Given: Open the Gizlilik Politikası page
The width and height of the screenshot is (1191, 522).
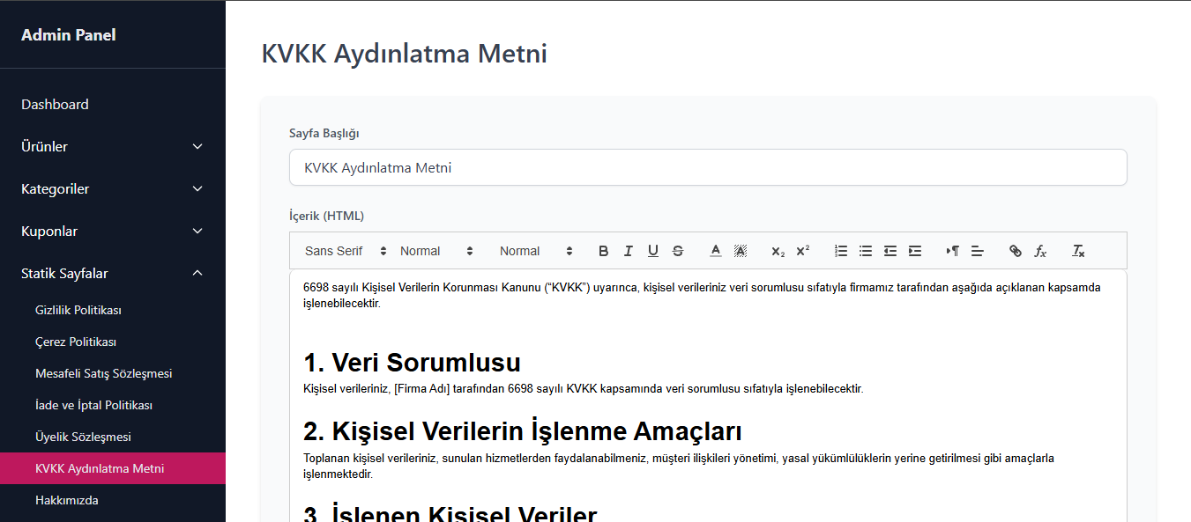Looking at the screenshot, I should pos(78,310).
